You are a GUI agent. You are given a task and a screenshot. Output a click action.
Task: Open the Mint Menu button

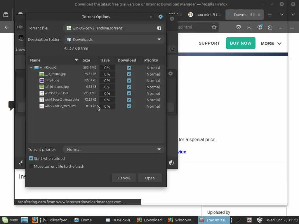[x=11, y=220]
